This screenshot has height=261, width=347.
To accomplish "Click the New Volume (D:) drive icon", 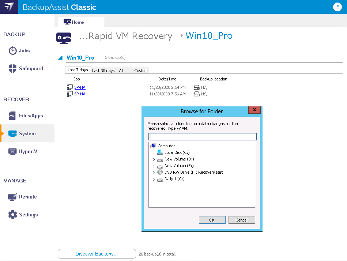I will tap(160, 160).
